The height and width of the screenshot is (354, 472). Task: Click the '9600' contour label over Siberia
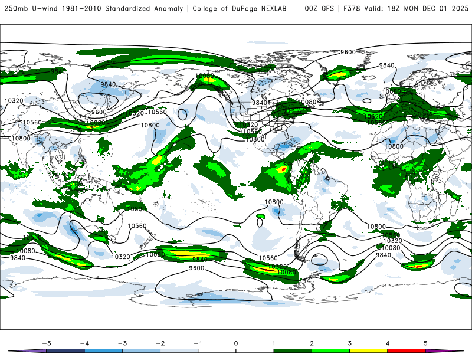[x=99, y=112]
